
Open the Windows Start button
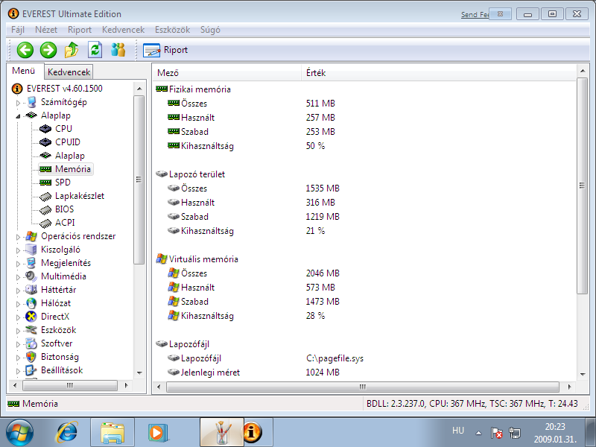(x=19, y=433)
